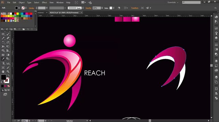Open the zoom level dropdown in status bar
Screen dimensions: 219x122
point(29,121)
